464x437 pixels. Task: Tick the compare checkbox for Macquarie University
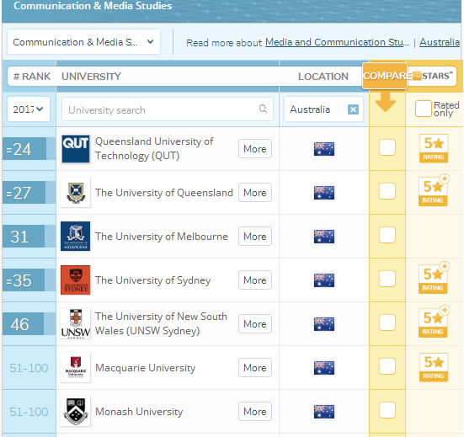tap(387, 366)
